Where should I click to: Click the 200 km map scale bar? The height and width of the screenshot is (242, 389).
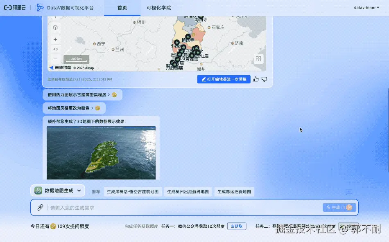click(77, 58)
